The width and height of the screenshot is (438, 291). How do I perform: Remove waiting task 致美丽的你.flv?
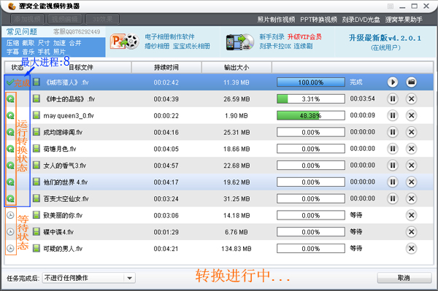pyautogui.click(x=411, y=215)
